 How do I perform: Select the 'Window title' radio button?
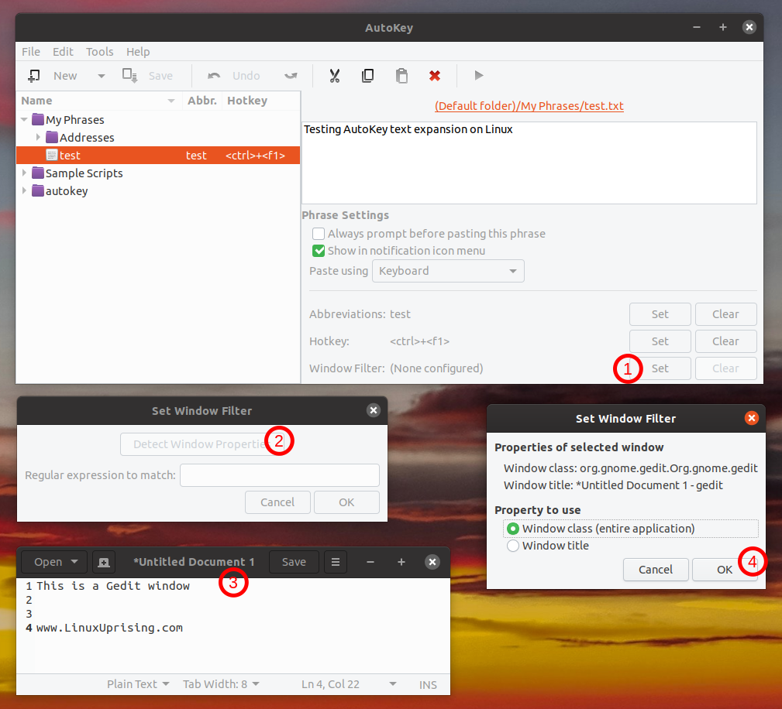coord(512,545)
